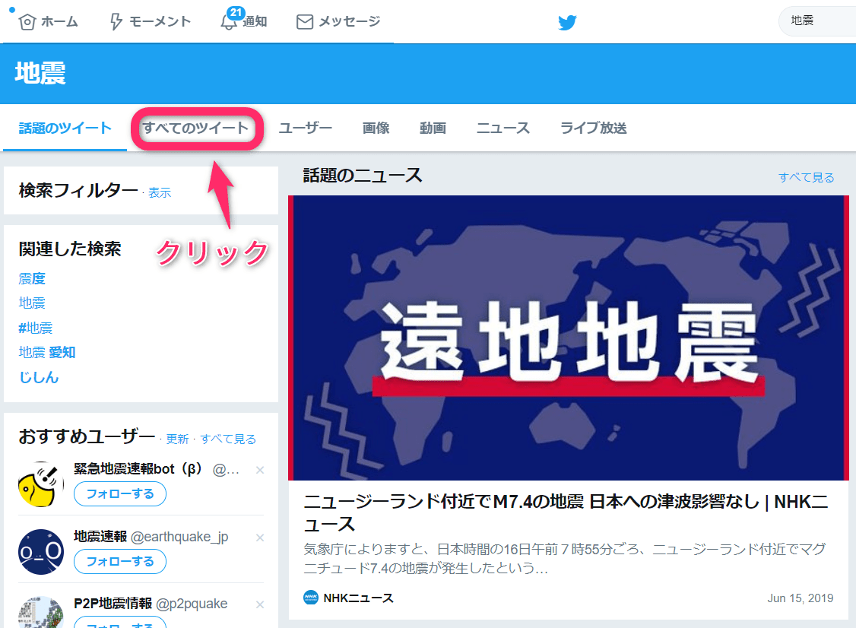Switch to すべてのツイート tab
Viewport: 856px width, 628px height.
195,128
